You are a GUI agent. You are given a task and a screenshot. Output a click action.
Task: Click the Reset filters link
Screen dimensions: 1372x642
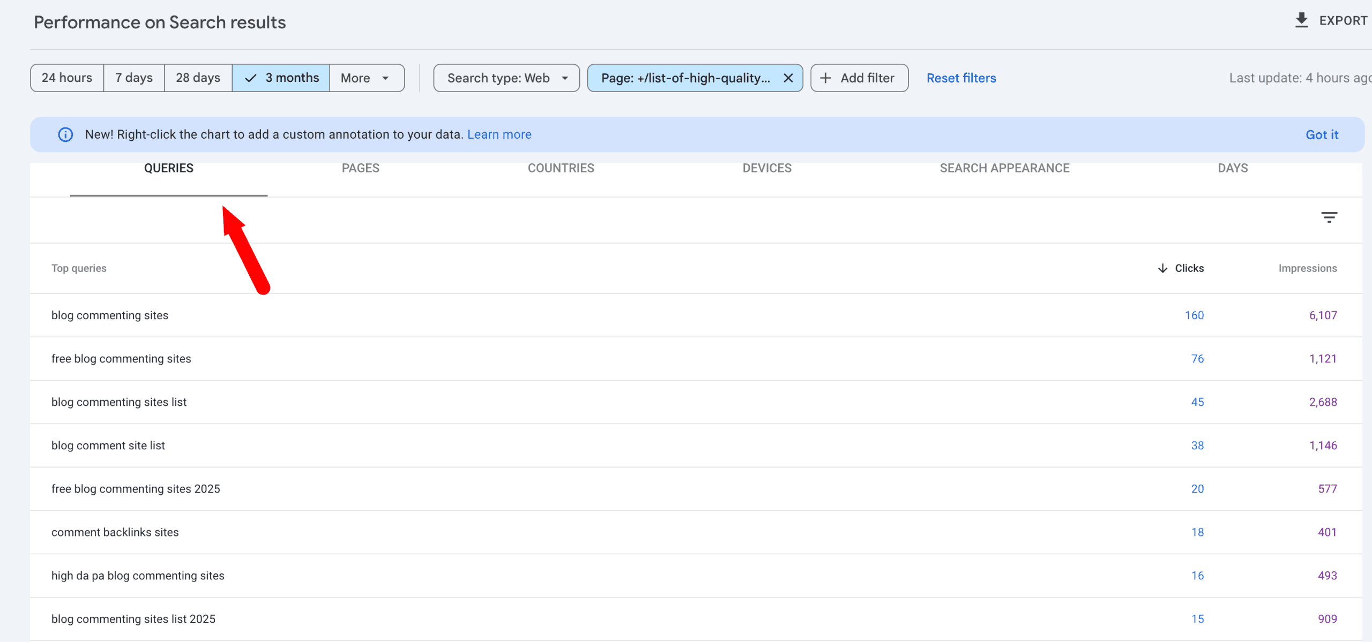[x=961, y=78]
